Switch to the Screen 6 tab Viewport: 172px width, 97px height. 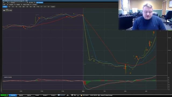[x=53, y=95]
